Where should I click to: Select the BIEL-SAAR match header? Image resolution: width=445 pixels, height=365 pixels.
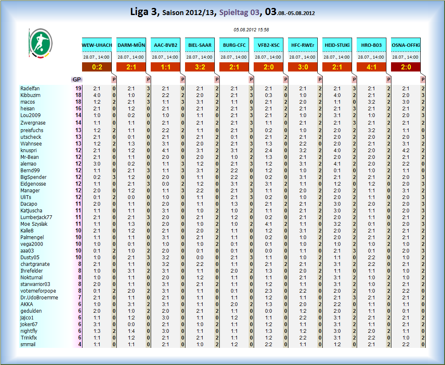200,45
